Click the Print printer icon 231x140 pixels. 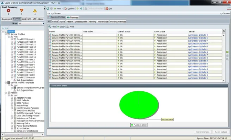[68, 27]
